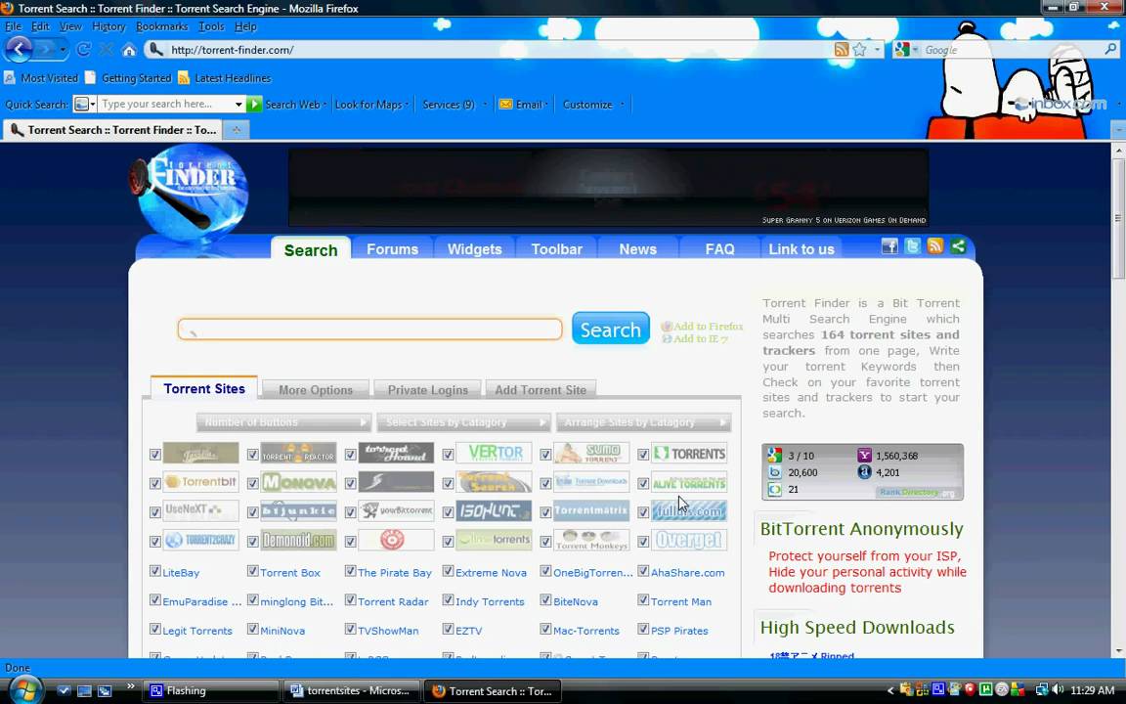Open the Number of Buttons dropdown

pos(283,421)
